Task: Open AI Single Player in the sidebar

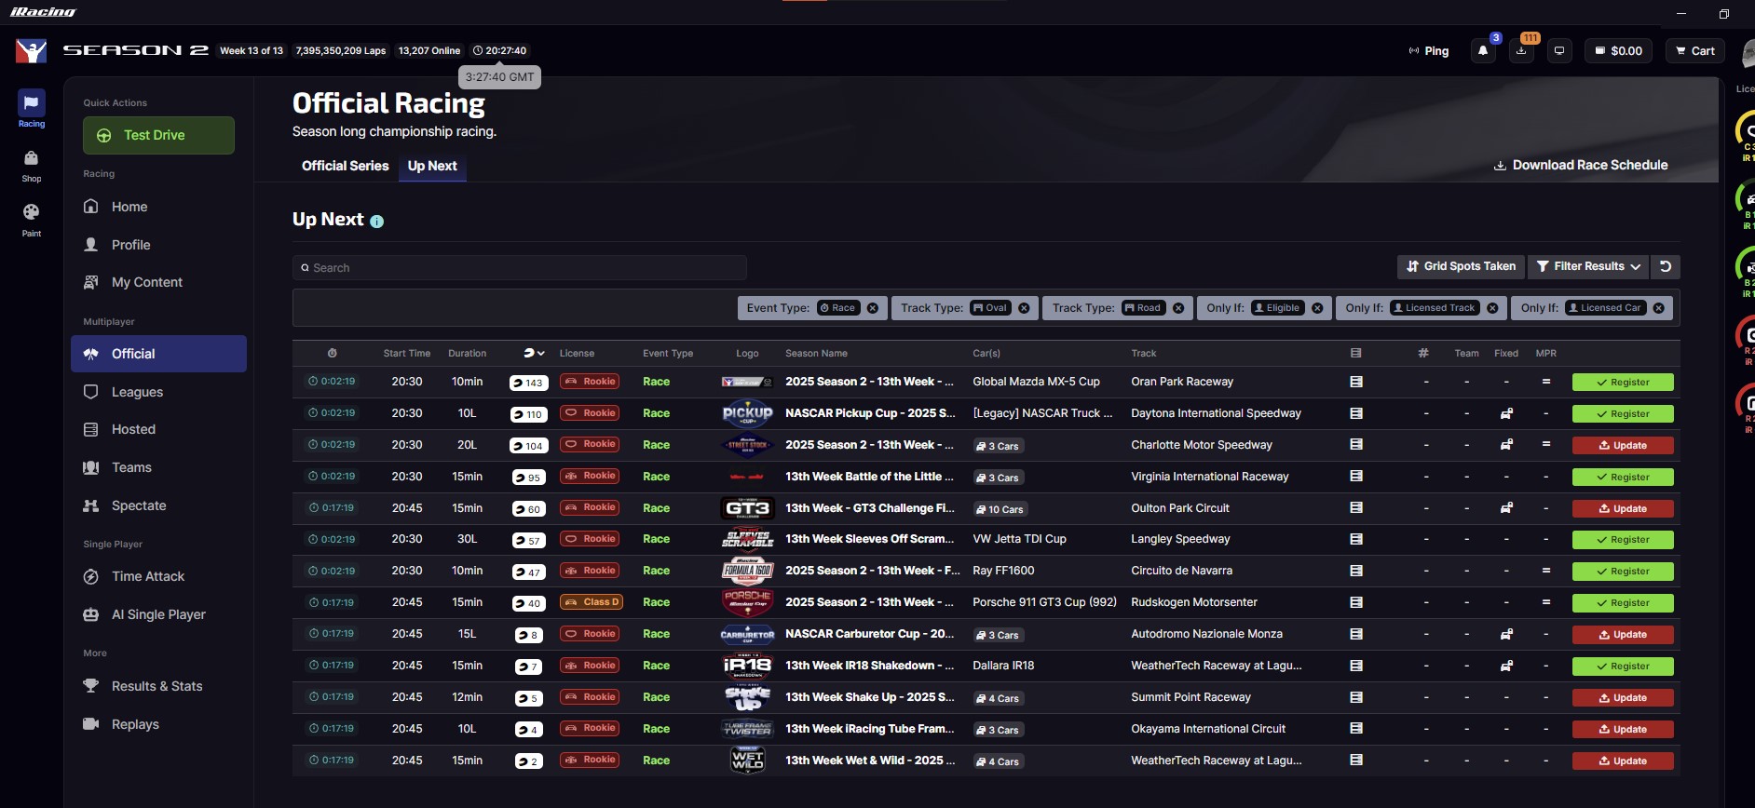Action: (158, 614)
